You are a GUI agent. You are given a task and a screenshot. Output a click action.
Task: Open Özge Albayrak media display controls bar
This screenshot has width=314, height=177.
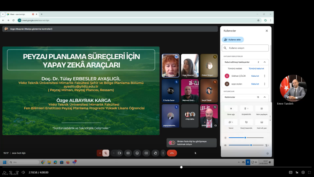110,29
